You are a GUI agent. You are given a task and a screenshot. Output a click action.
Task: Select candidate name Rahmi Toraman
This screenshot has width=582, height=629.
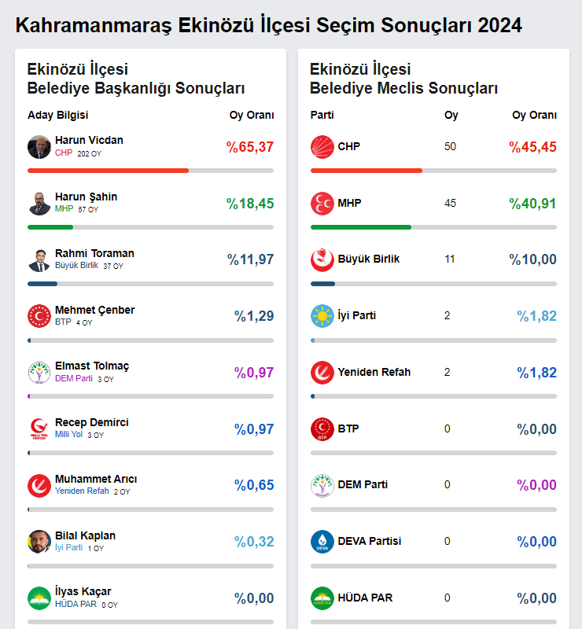click(x=94, y=253)
